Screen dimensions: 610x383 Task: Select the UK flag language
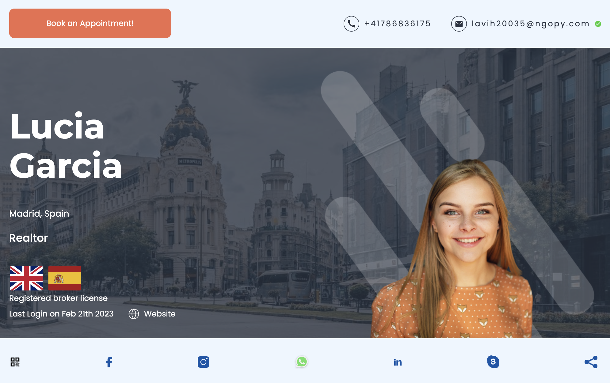pyautogui.click(x=26, y=278)
